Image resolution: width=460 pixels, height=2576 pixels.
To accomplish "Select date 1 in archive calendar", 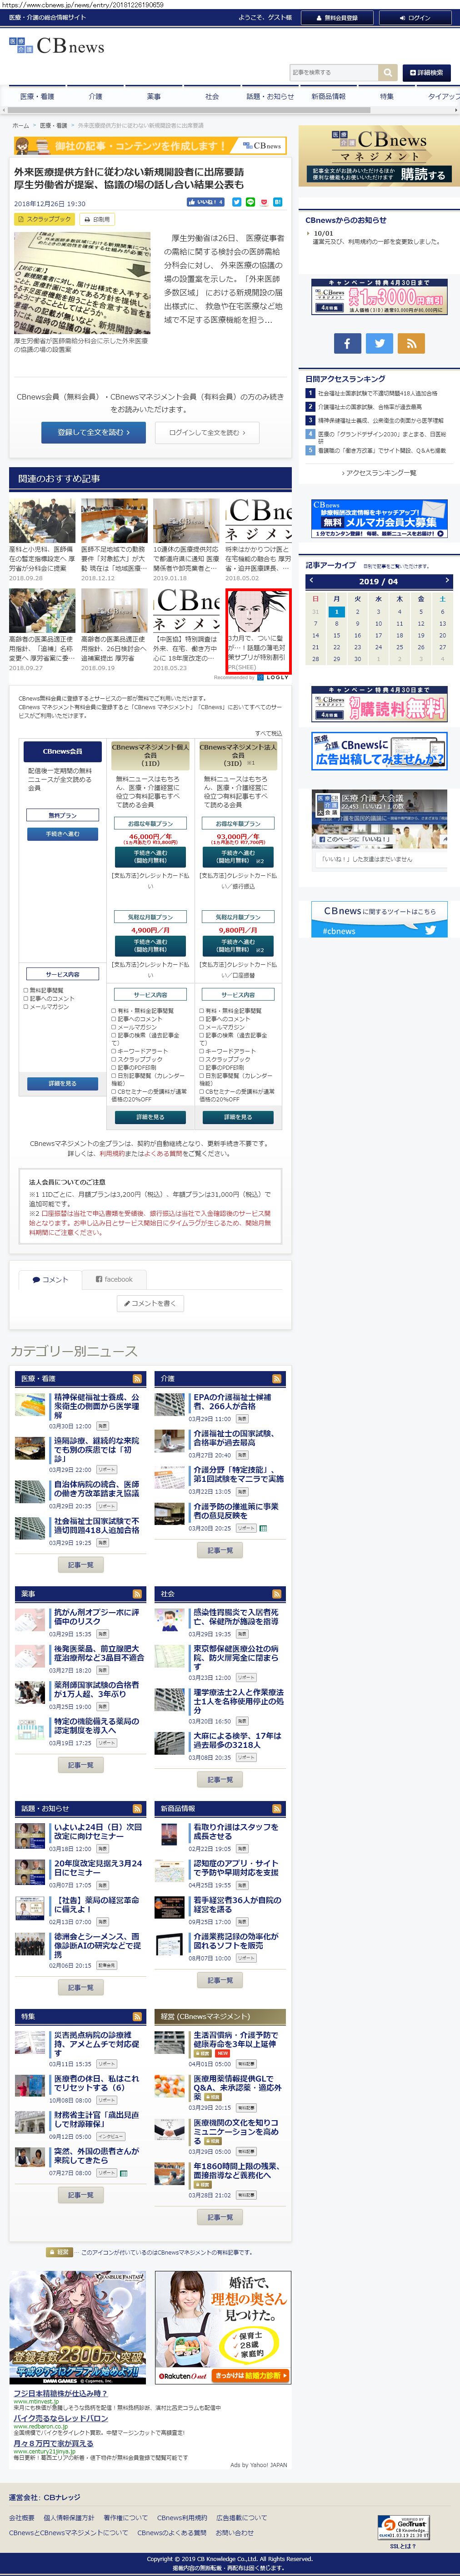I will [x=336, y=611].
